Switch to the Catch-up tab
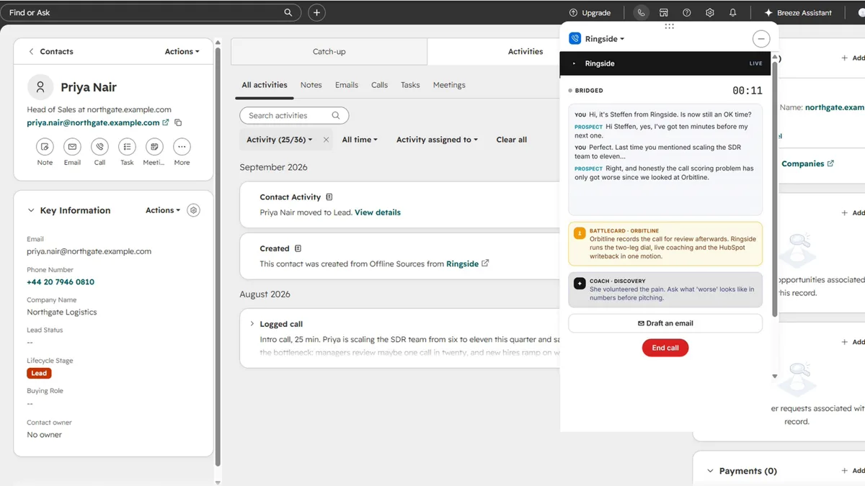 [x=329, y=52]
